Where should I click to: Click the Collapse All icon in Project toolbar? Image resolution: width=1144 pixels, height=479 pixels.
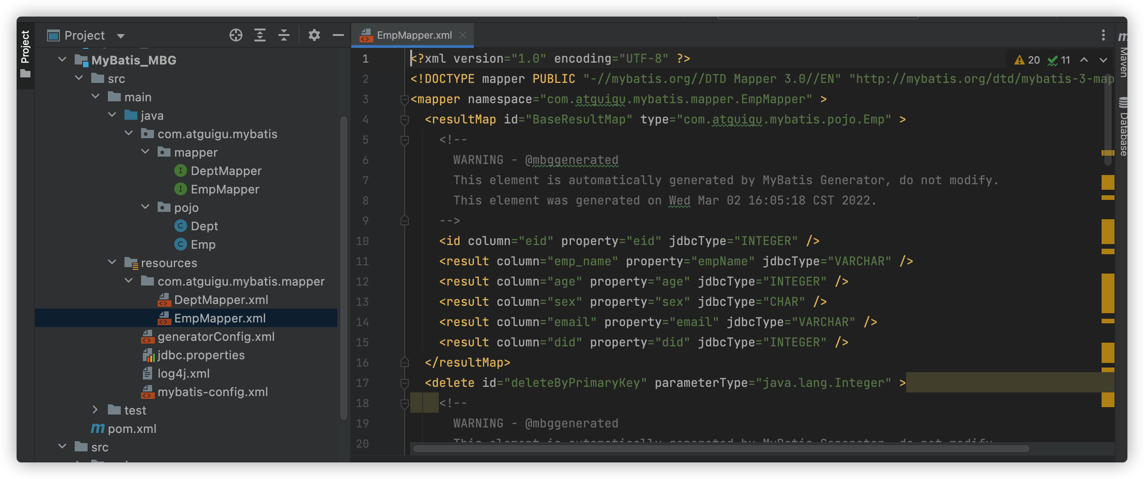tap(284, 35)
